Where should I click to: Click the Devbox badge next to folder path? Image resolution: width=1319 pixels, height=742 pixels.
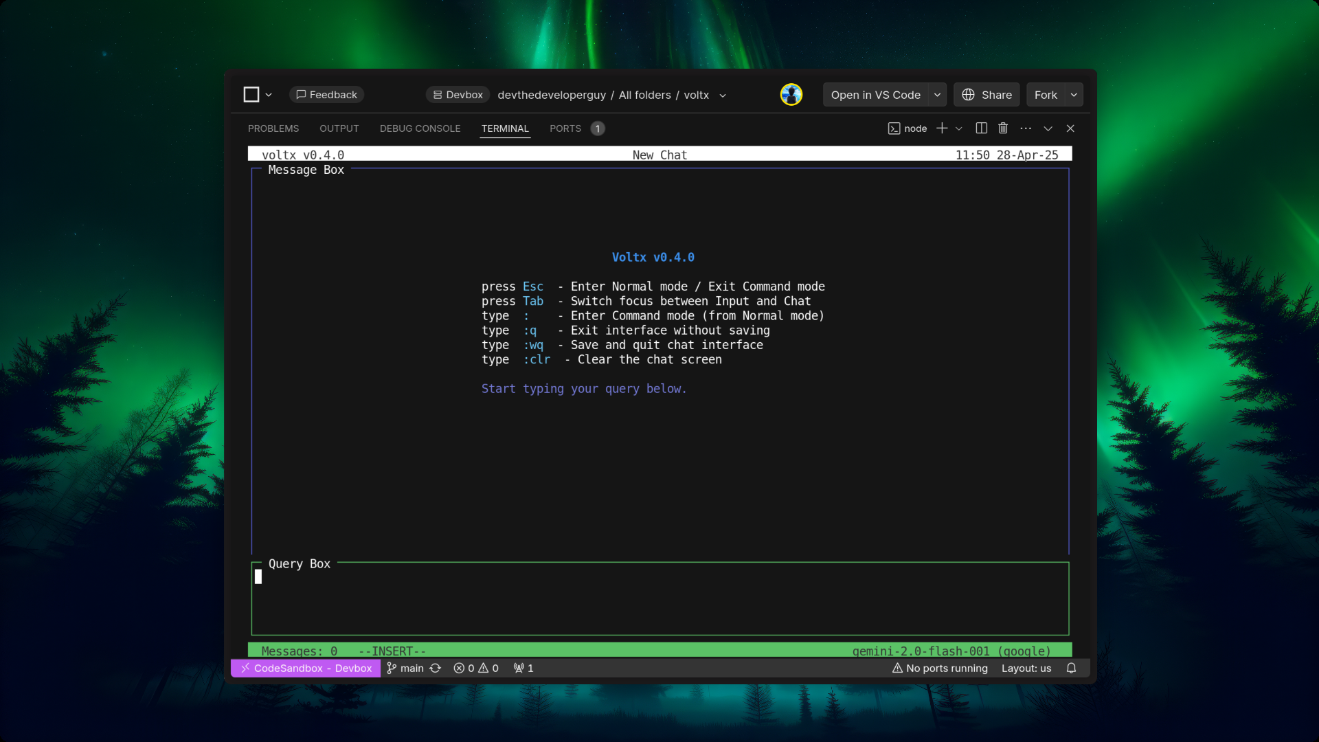[457, 95]
